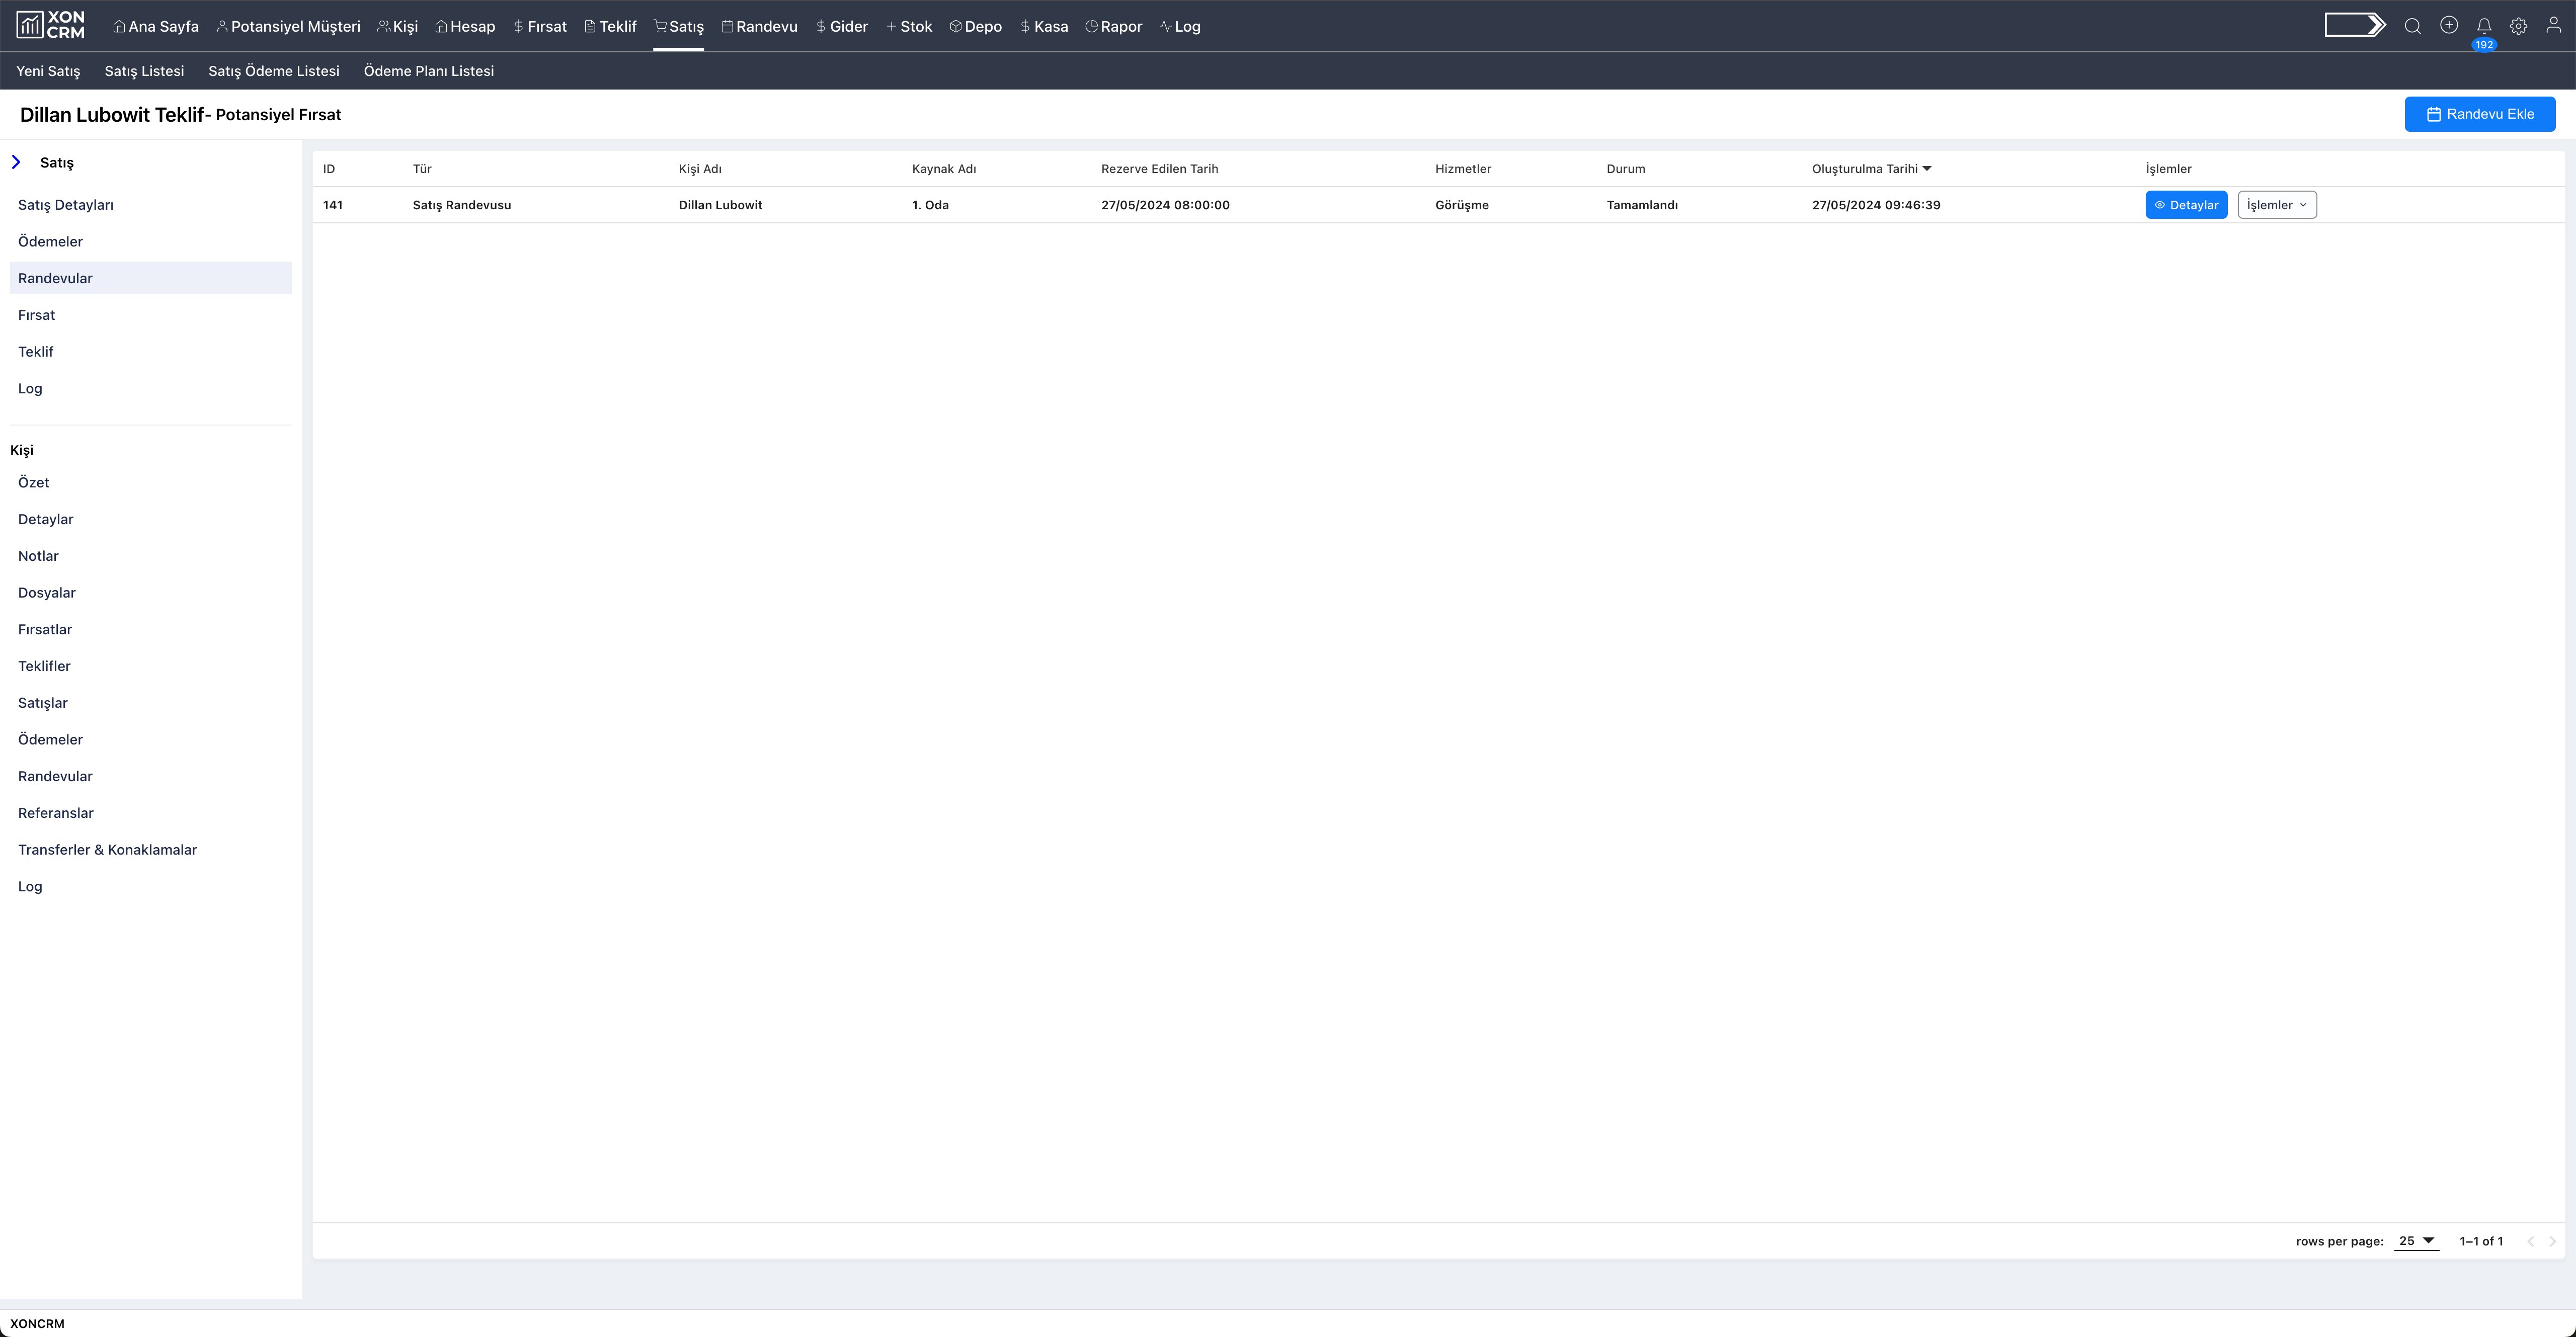Open the user profile icon
Screen dimensions: 2576x1337
(2553, 25)
